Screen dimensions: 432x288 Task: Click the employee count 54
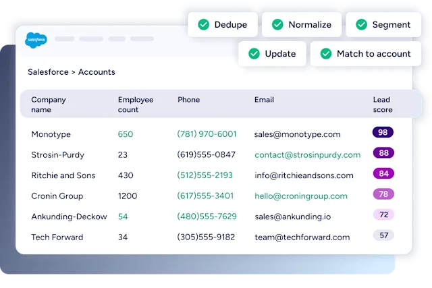pyautogui.click(x=123, y=217)
